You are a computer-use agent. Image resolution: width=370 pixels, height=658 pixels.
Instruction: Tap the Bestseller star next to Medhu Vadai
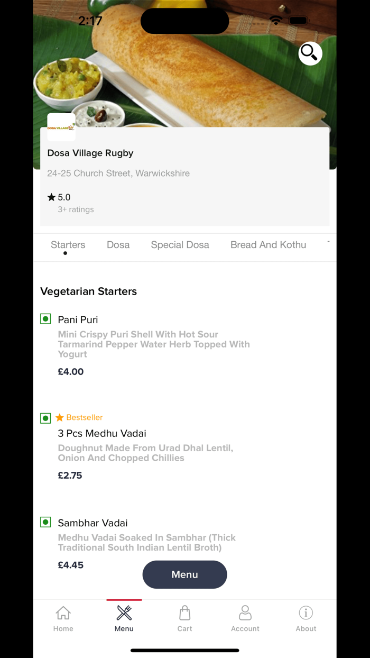tap(59, 417)
